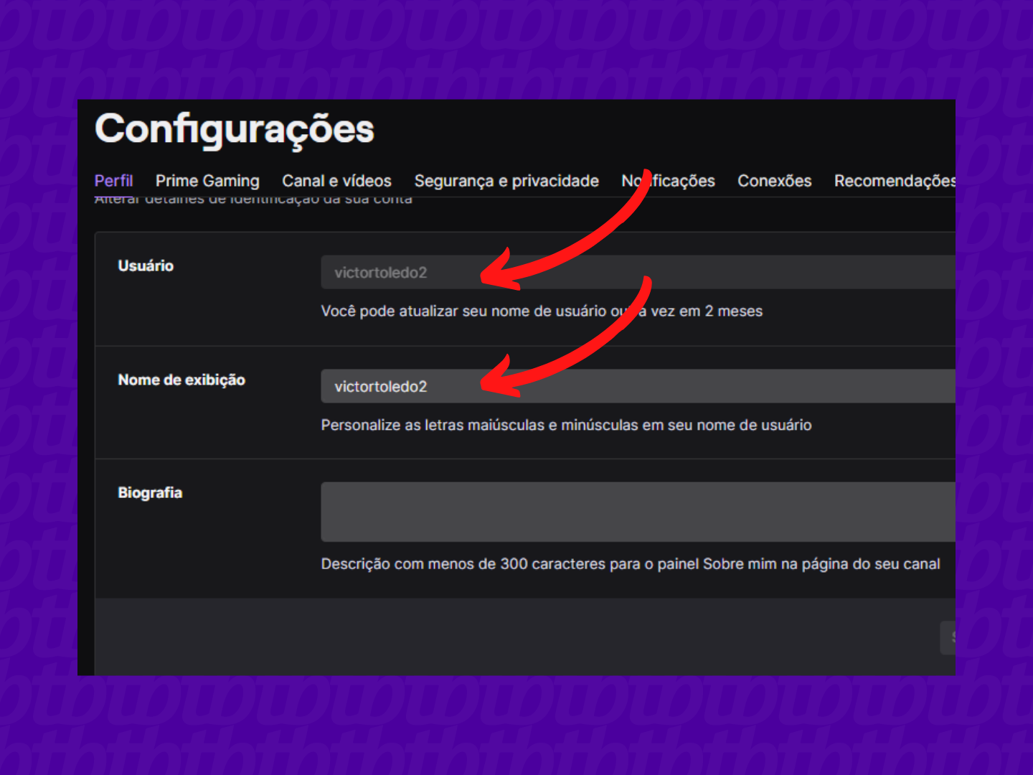Go to the Notificações tab
Screen dimensions: 1033x775
[668, 181]
